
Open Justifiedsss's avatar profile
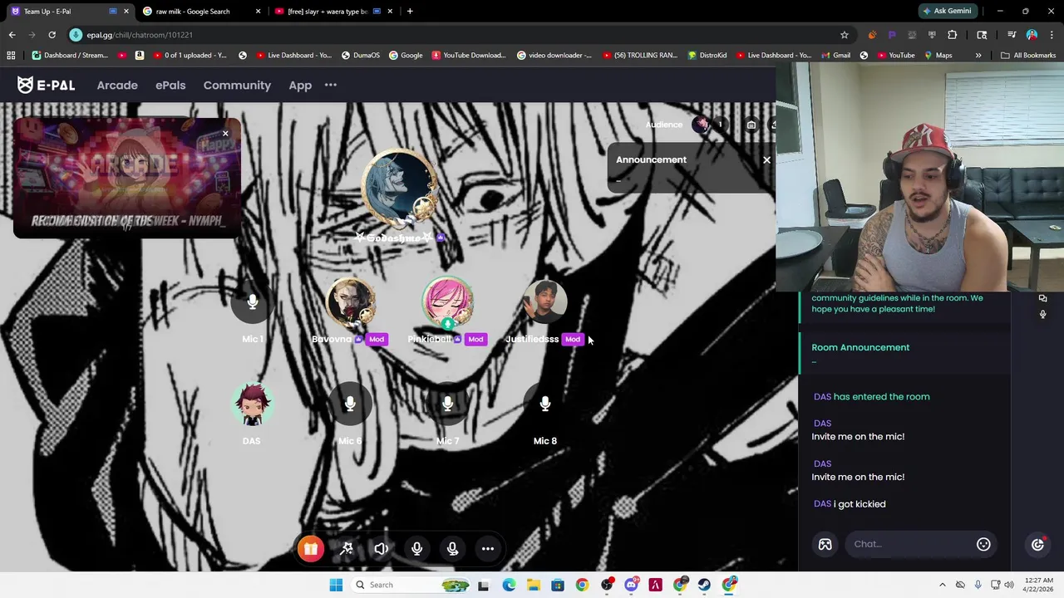545,301
